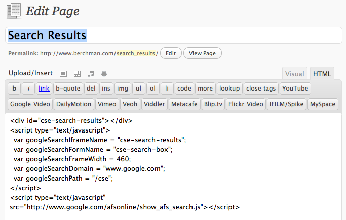The width and height of the screenshot is (346, 220).
Task: Click the IFILM/Spike embed button
Action: pos(286,104)
